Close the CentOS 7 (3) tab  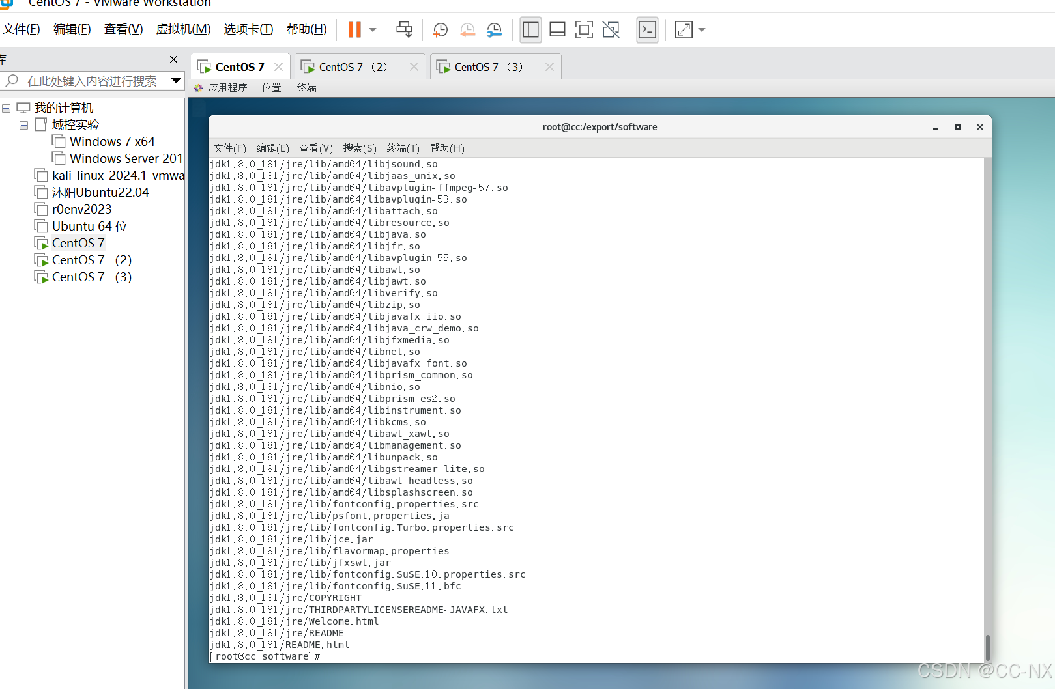549,66
